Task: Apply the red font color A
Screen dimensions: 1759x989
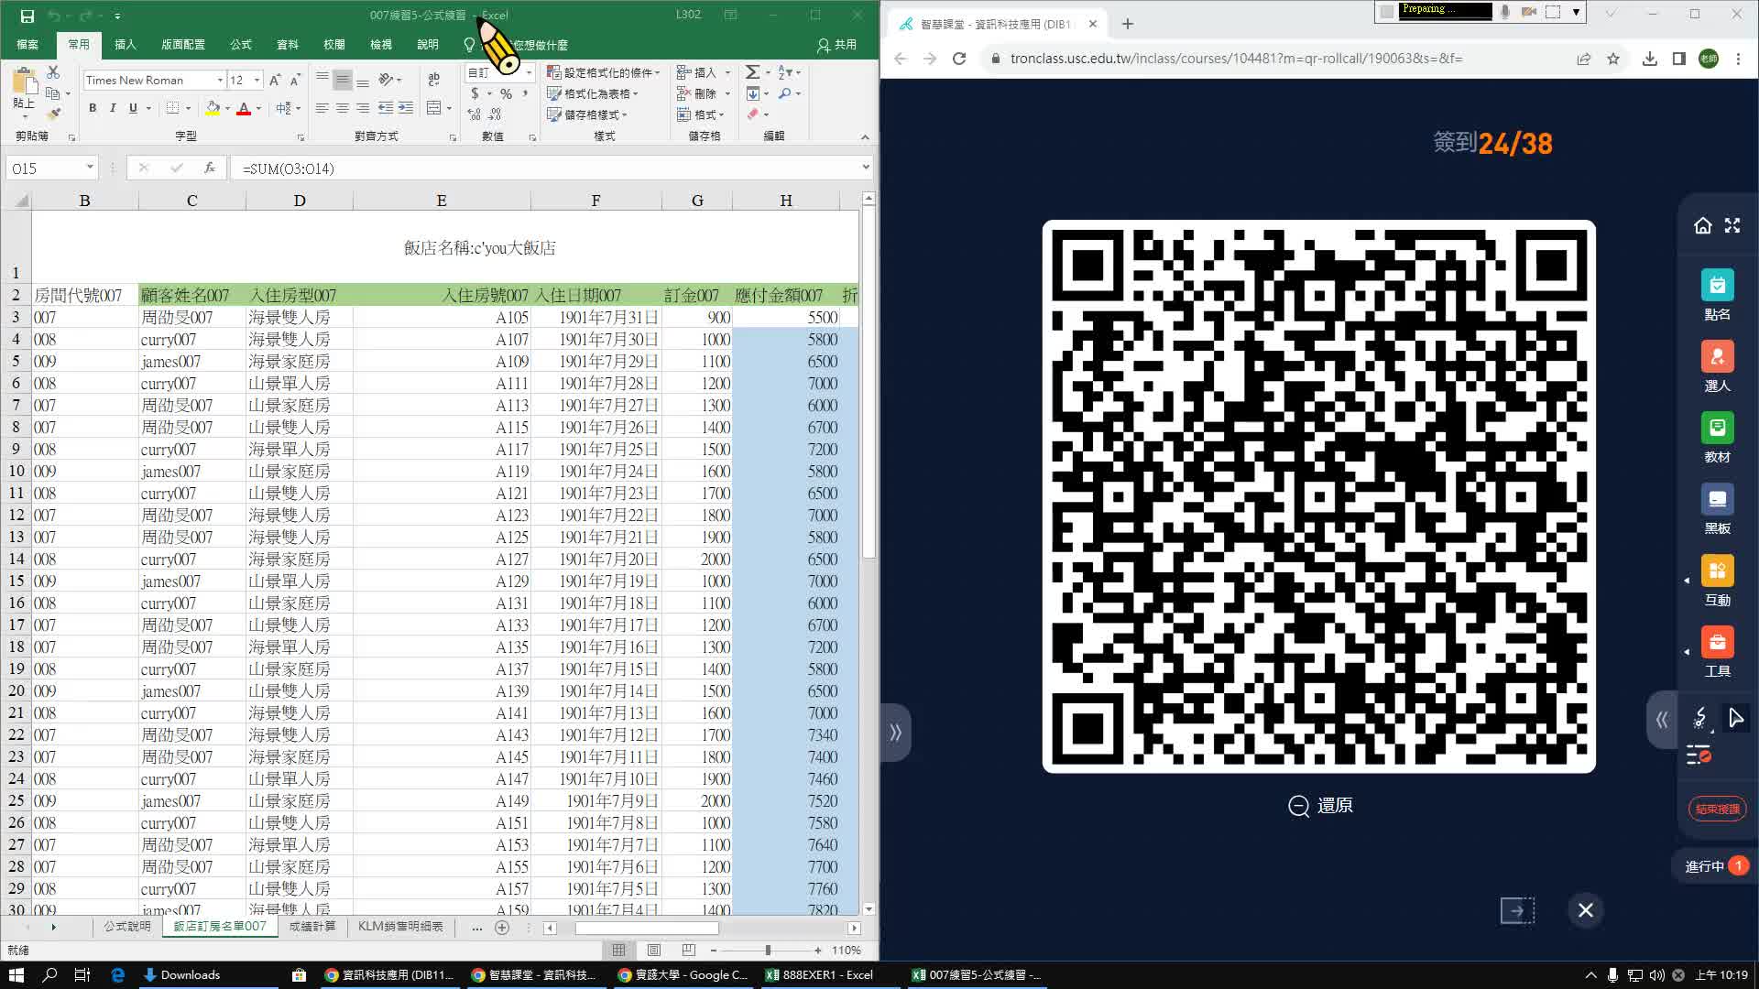Action: (244, 108)
